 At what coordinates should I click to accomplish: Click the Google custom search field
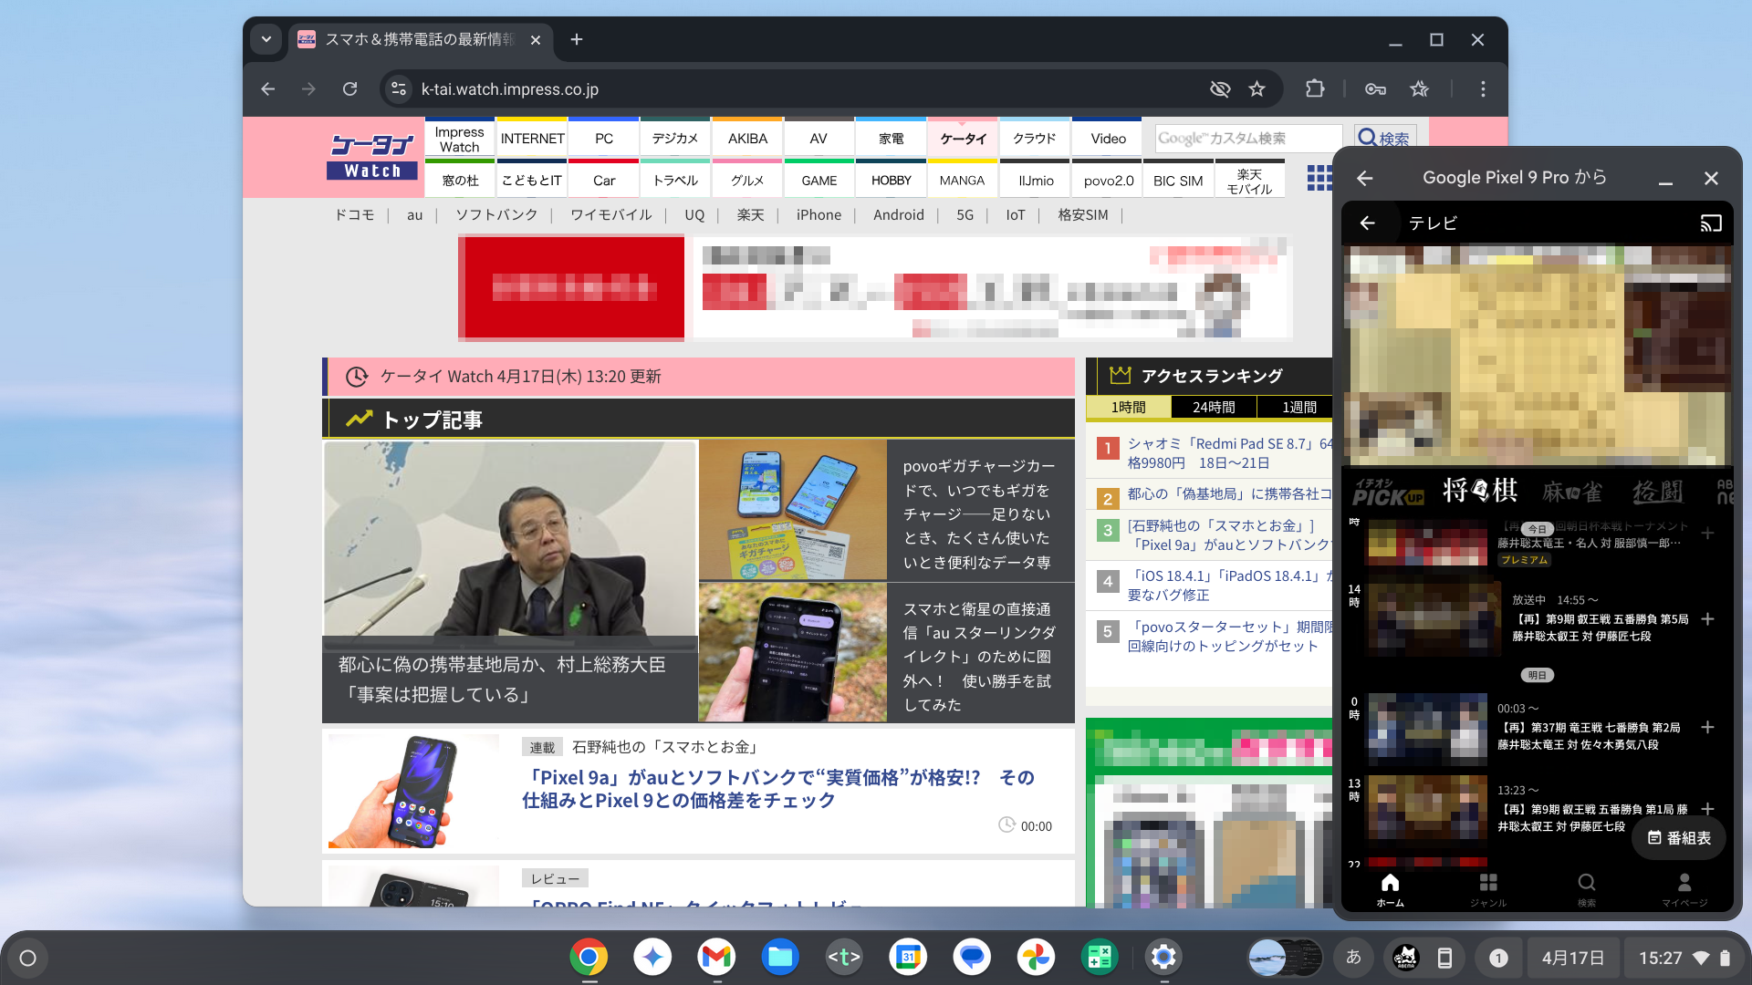[x=1248, y=139]
